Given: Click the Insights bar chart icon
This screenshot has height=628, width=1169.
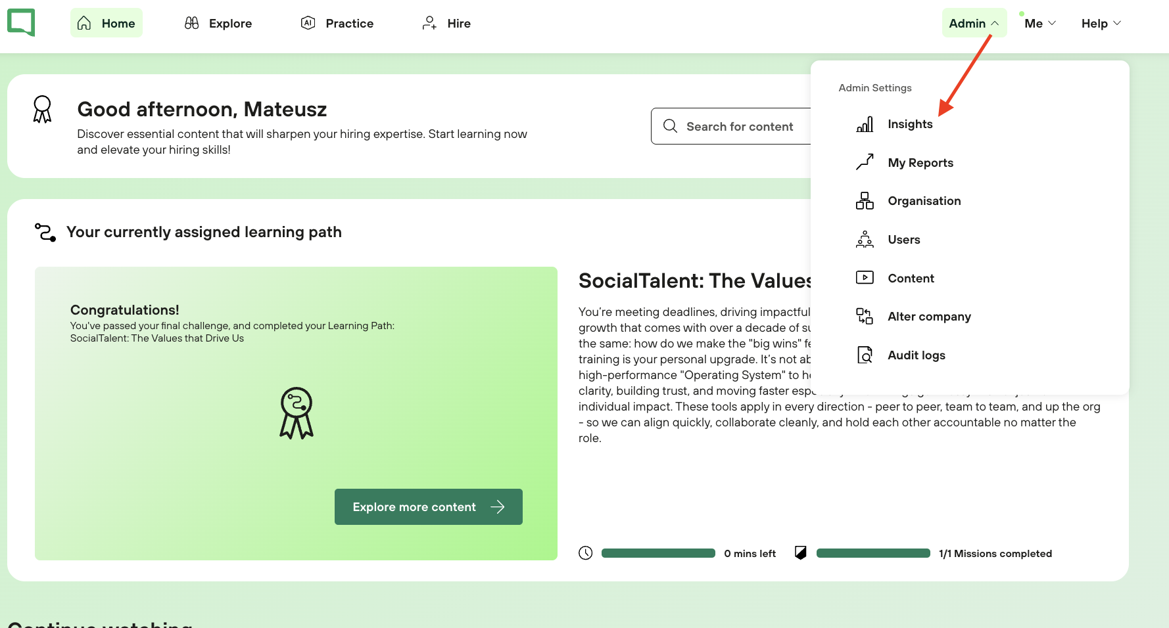Looking at the screenshot, I should click(865, 124).
